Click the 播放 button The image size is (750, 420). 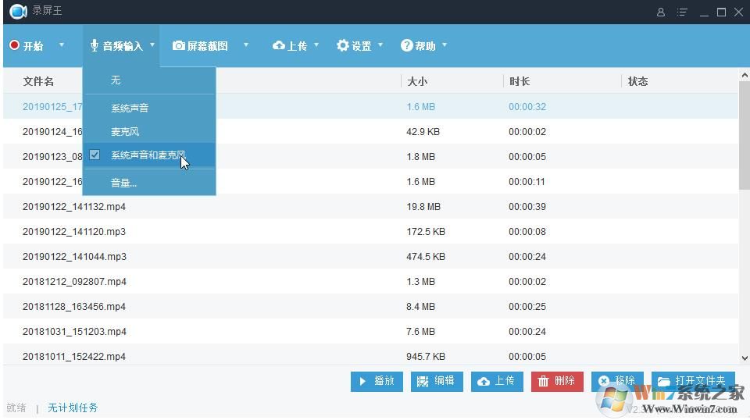(x=377, y=381)
